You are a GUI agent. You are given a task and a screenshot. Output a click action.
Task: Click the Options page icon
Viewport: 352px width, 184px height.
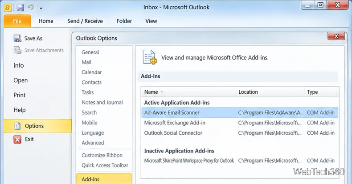tap(17, 126)
